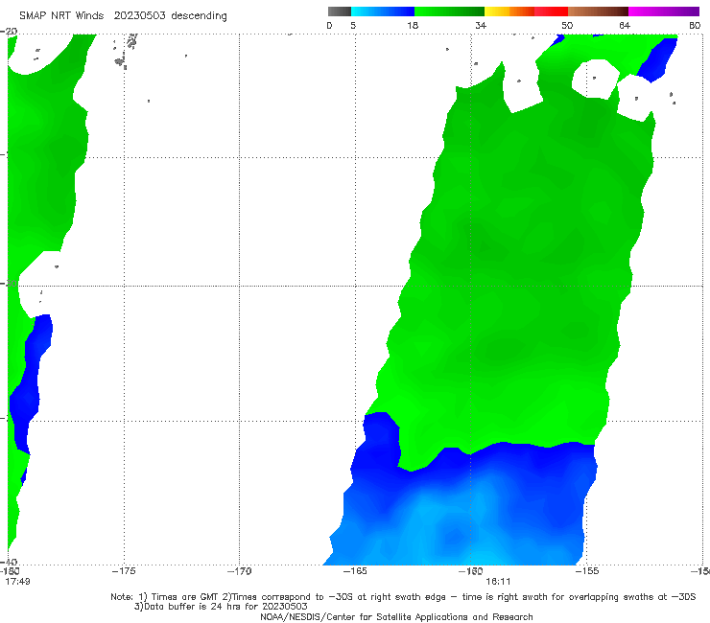Click the swath time '17:49'

coord(17,582)
